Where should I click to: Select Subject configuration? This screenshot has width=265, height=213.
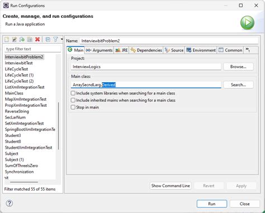(x=12, y=154)
